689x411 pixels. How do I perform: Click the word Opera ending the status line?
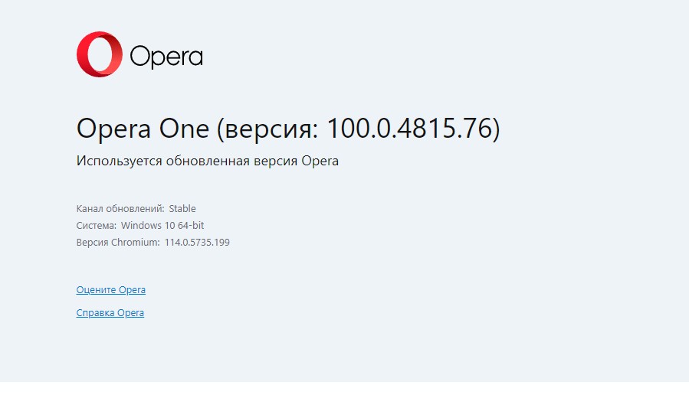point(320,161)
